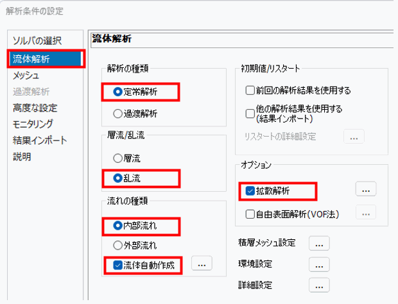Select the 層流 radio option

pyautogui.click(x=117, y=156)
